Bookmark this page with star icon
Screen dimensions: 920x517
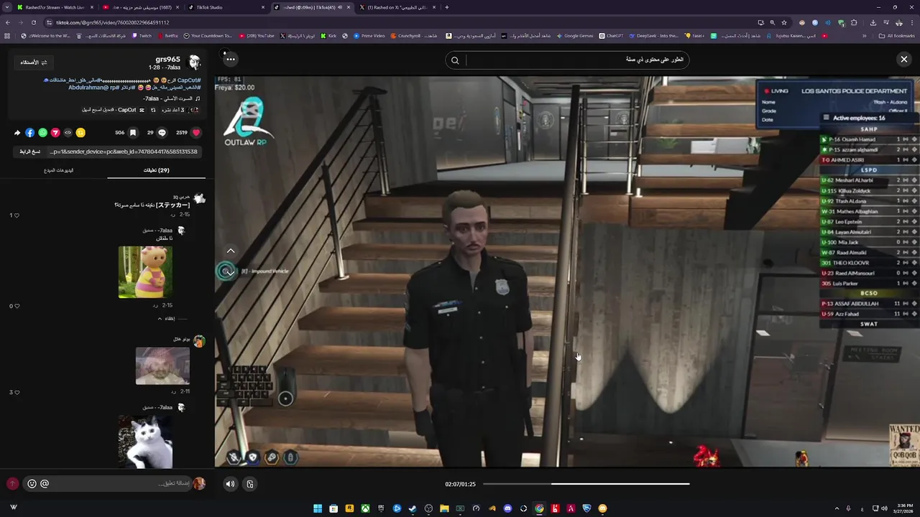(784, 22)
